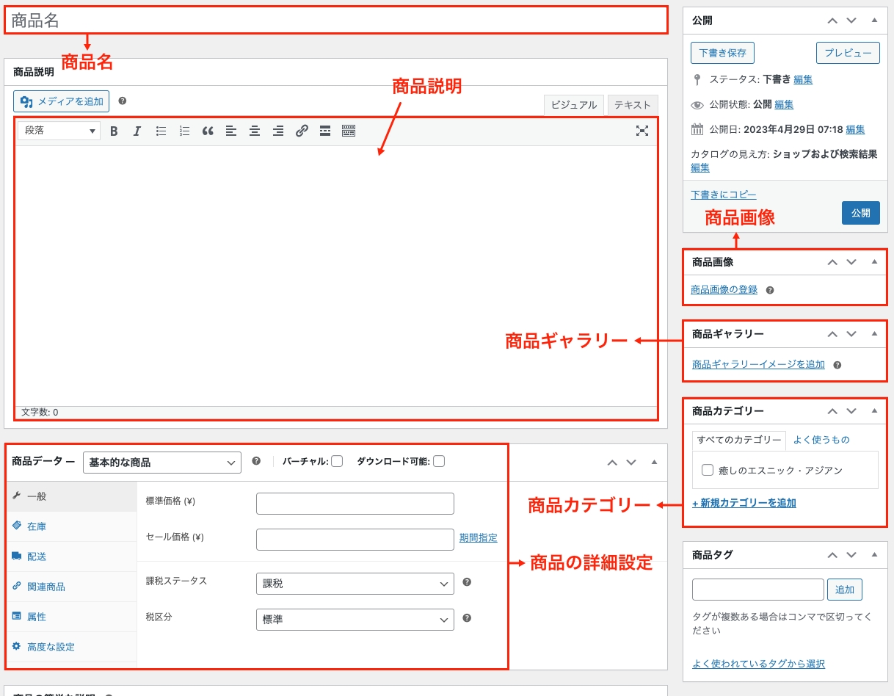Apply italic formatting in the editor
This screenshot has width=894, height=696.
tap(137, 131)
